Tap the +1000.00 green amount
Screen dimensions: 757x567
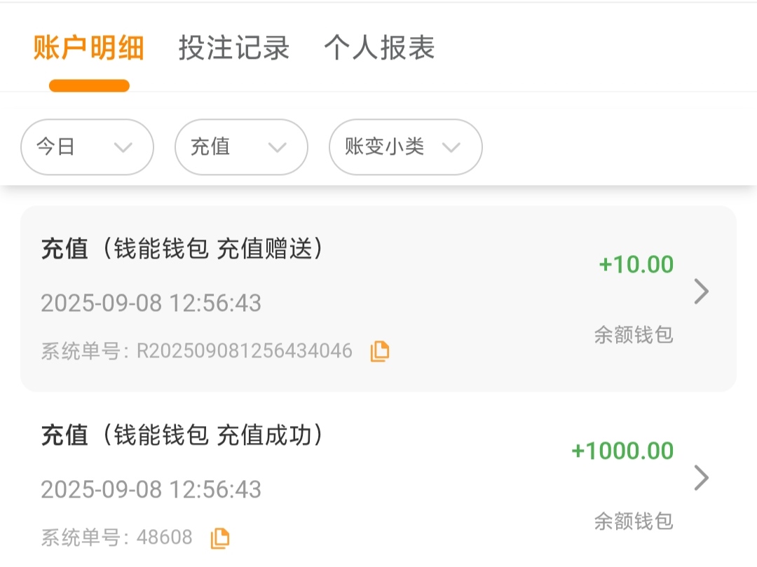pyautogui.click(x=622, y=451)
